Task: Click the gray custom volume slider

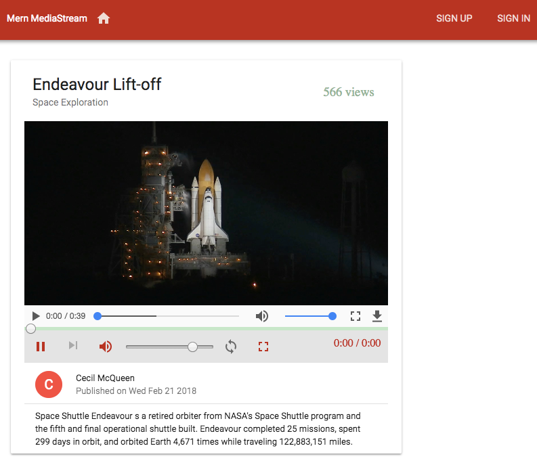Action: coord(169,347)
